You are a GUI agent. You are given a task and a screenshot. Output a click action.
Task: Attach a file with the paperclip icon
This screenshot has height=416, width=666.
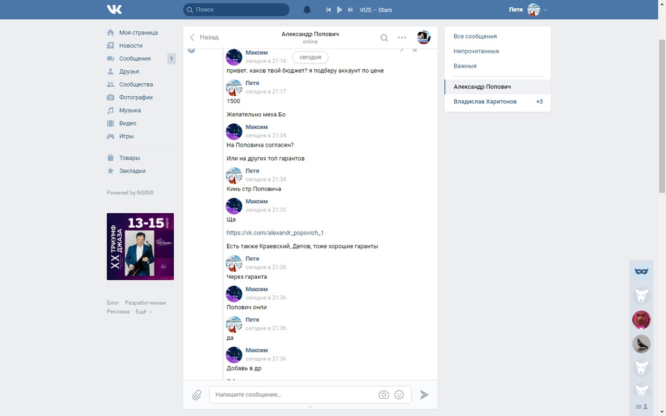click(x=197, y=395)
